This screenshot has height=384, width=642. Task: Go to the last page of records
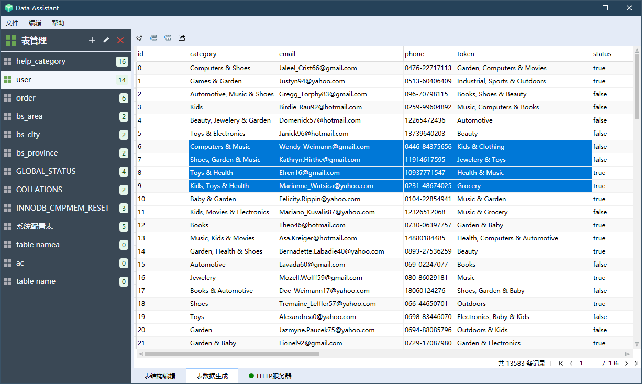(x=636, y=363)
